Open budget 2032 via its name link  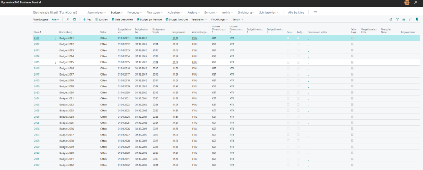[x=36, y=165]
